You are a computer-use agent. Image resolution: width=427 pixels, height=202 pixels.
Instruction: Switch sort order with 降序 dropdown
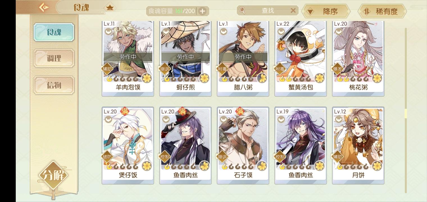tap(326, 12)
